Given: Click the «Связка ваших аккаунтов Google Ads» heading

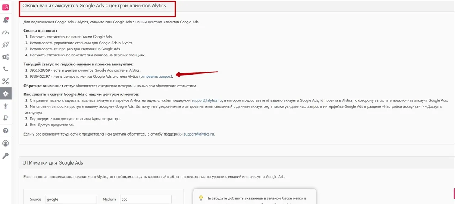Looking at the screenshot, I should (94, 6).
